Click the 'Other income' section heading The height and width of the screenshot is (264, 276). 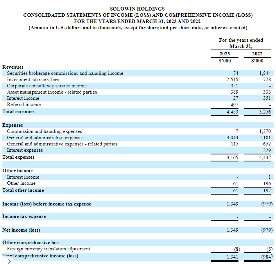tap(18, 171)
